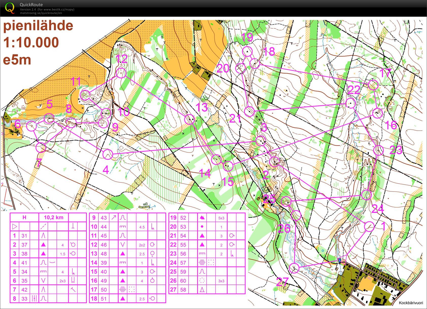The height and width of the screenshot is (309, 427).
Task: Click the map title 'pienilähde'
Action: 38,26
